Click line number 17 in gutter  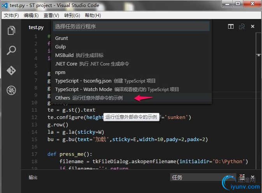(34, 154)
